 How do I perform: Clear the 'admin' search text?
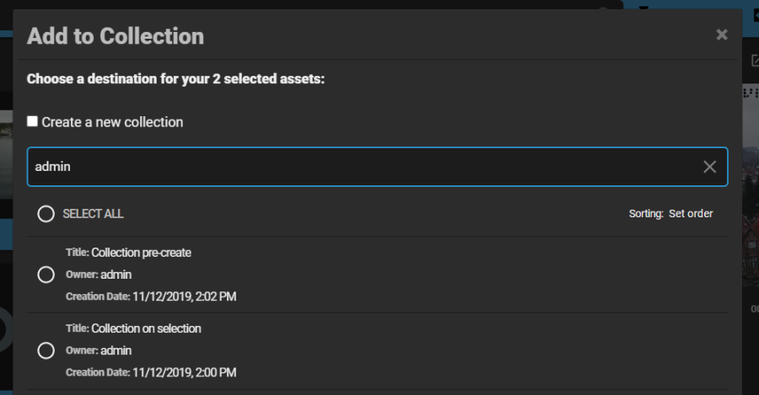(x=709, y=167)
